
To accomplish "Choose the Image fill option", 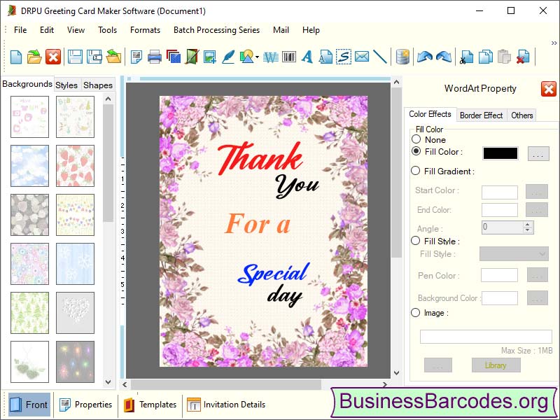I will coord(417,313).
